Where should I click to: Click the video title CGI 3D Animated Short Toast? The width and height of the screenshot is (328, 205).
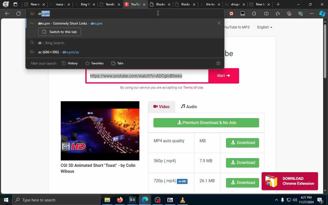click(x=98, y=168)
